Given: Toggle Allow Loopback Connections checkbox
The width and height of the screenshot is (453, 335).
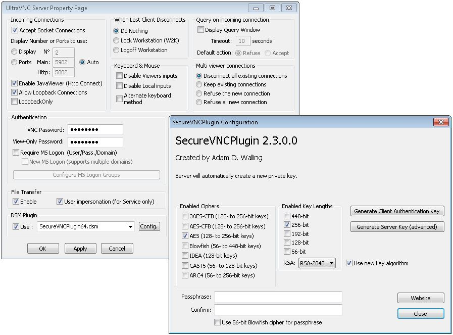Looking at the screenshot, I should pyautogui.click(x=14, y=92).
